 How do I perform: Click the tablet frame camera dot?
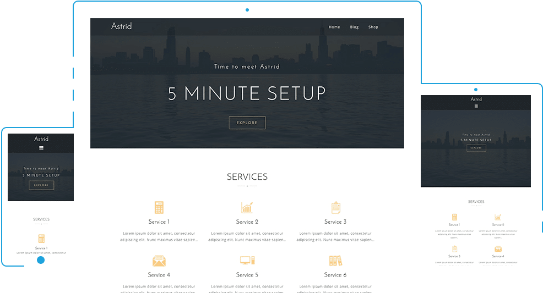(x=476, y=90)
